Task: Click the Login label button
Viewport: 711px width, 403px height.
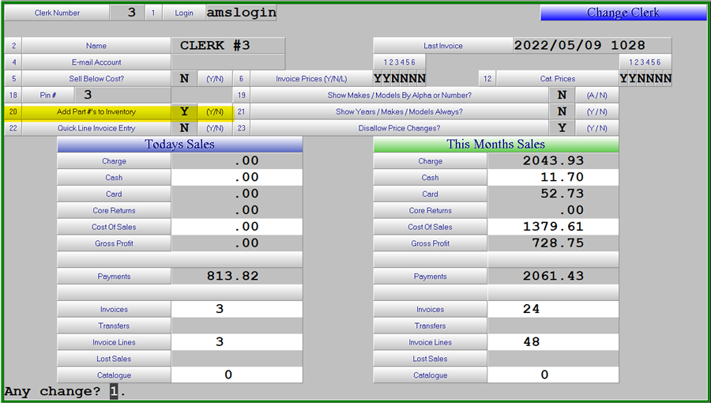Action: pos(183,13)
